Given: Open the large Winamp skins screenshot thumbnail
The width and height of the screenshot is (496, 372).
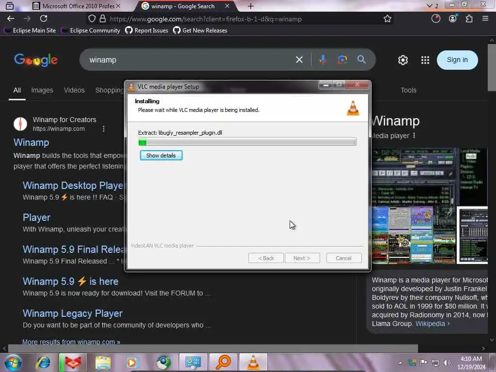Looking at the screenshot, I should [414, 176].
